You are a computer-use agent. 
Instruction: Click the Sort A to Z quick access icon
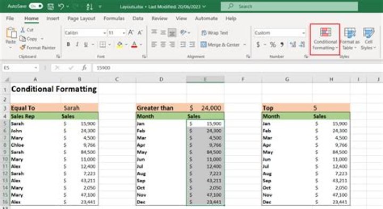tap(89, 6)
